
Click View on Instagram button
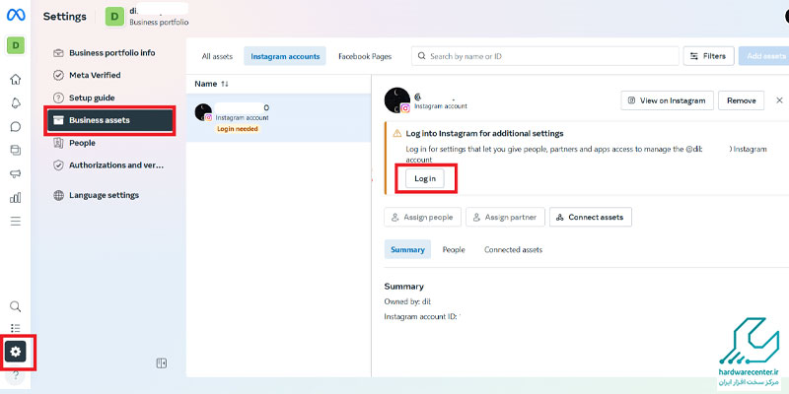point(668,100)
